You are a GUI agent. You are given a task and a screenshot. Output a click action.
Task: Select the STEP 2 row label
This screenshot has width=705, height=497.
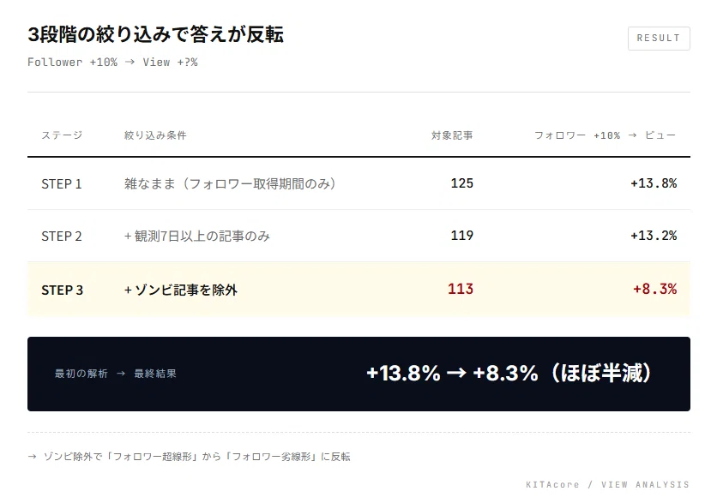tap(62, 237)
